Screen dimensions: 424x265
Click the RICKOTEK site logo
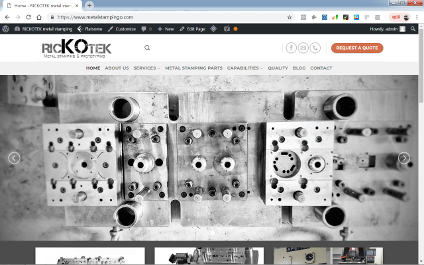click(x=77, y=48)
